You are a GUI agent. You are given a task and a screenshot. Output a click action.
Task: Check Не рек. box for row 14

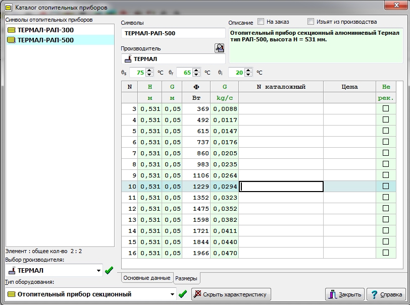pyautogui.click(x=386, y=230)
